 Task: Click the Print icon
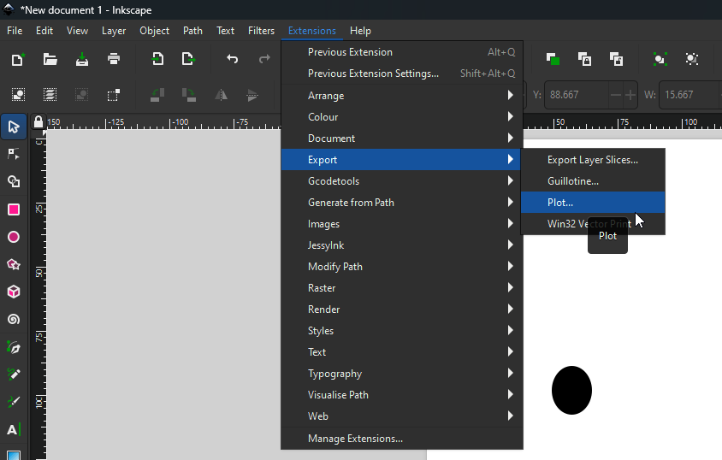tap(114, 59)
